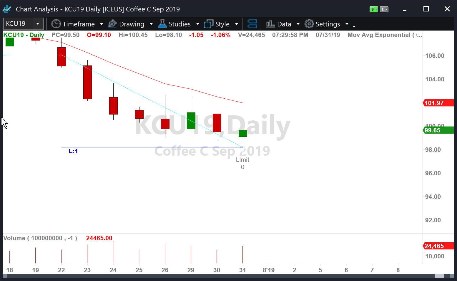Click the 92.00 price axis label
457x281 pixels.
(433, 220)
